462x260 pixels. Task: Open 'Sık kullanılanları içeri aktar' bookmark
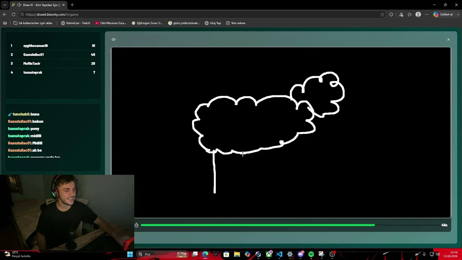[x=33, y=23]
